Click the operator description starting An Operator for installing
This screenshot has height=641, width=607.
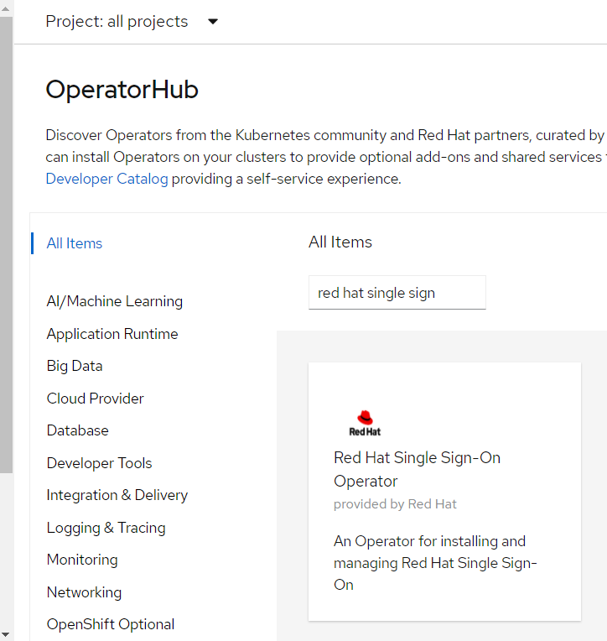click(435, 563)
